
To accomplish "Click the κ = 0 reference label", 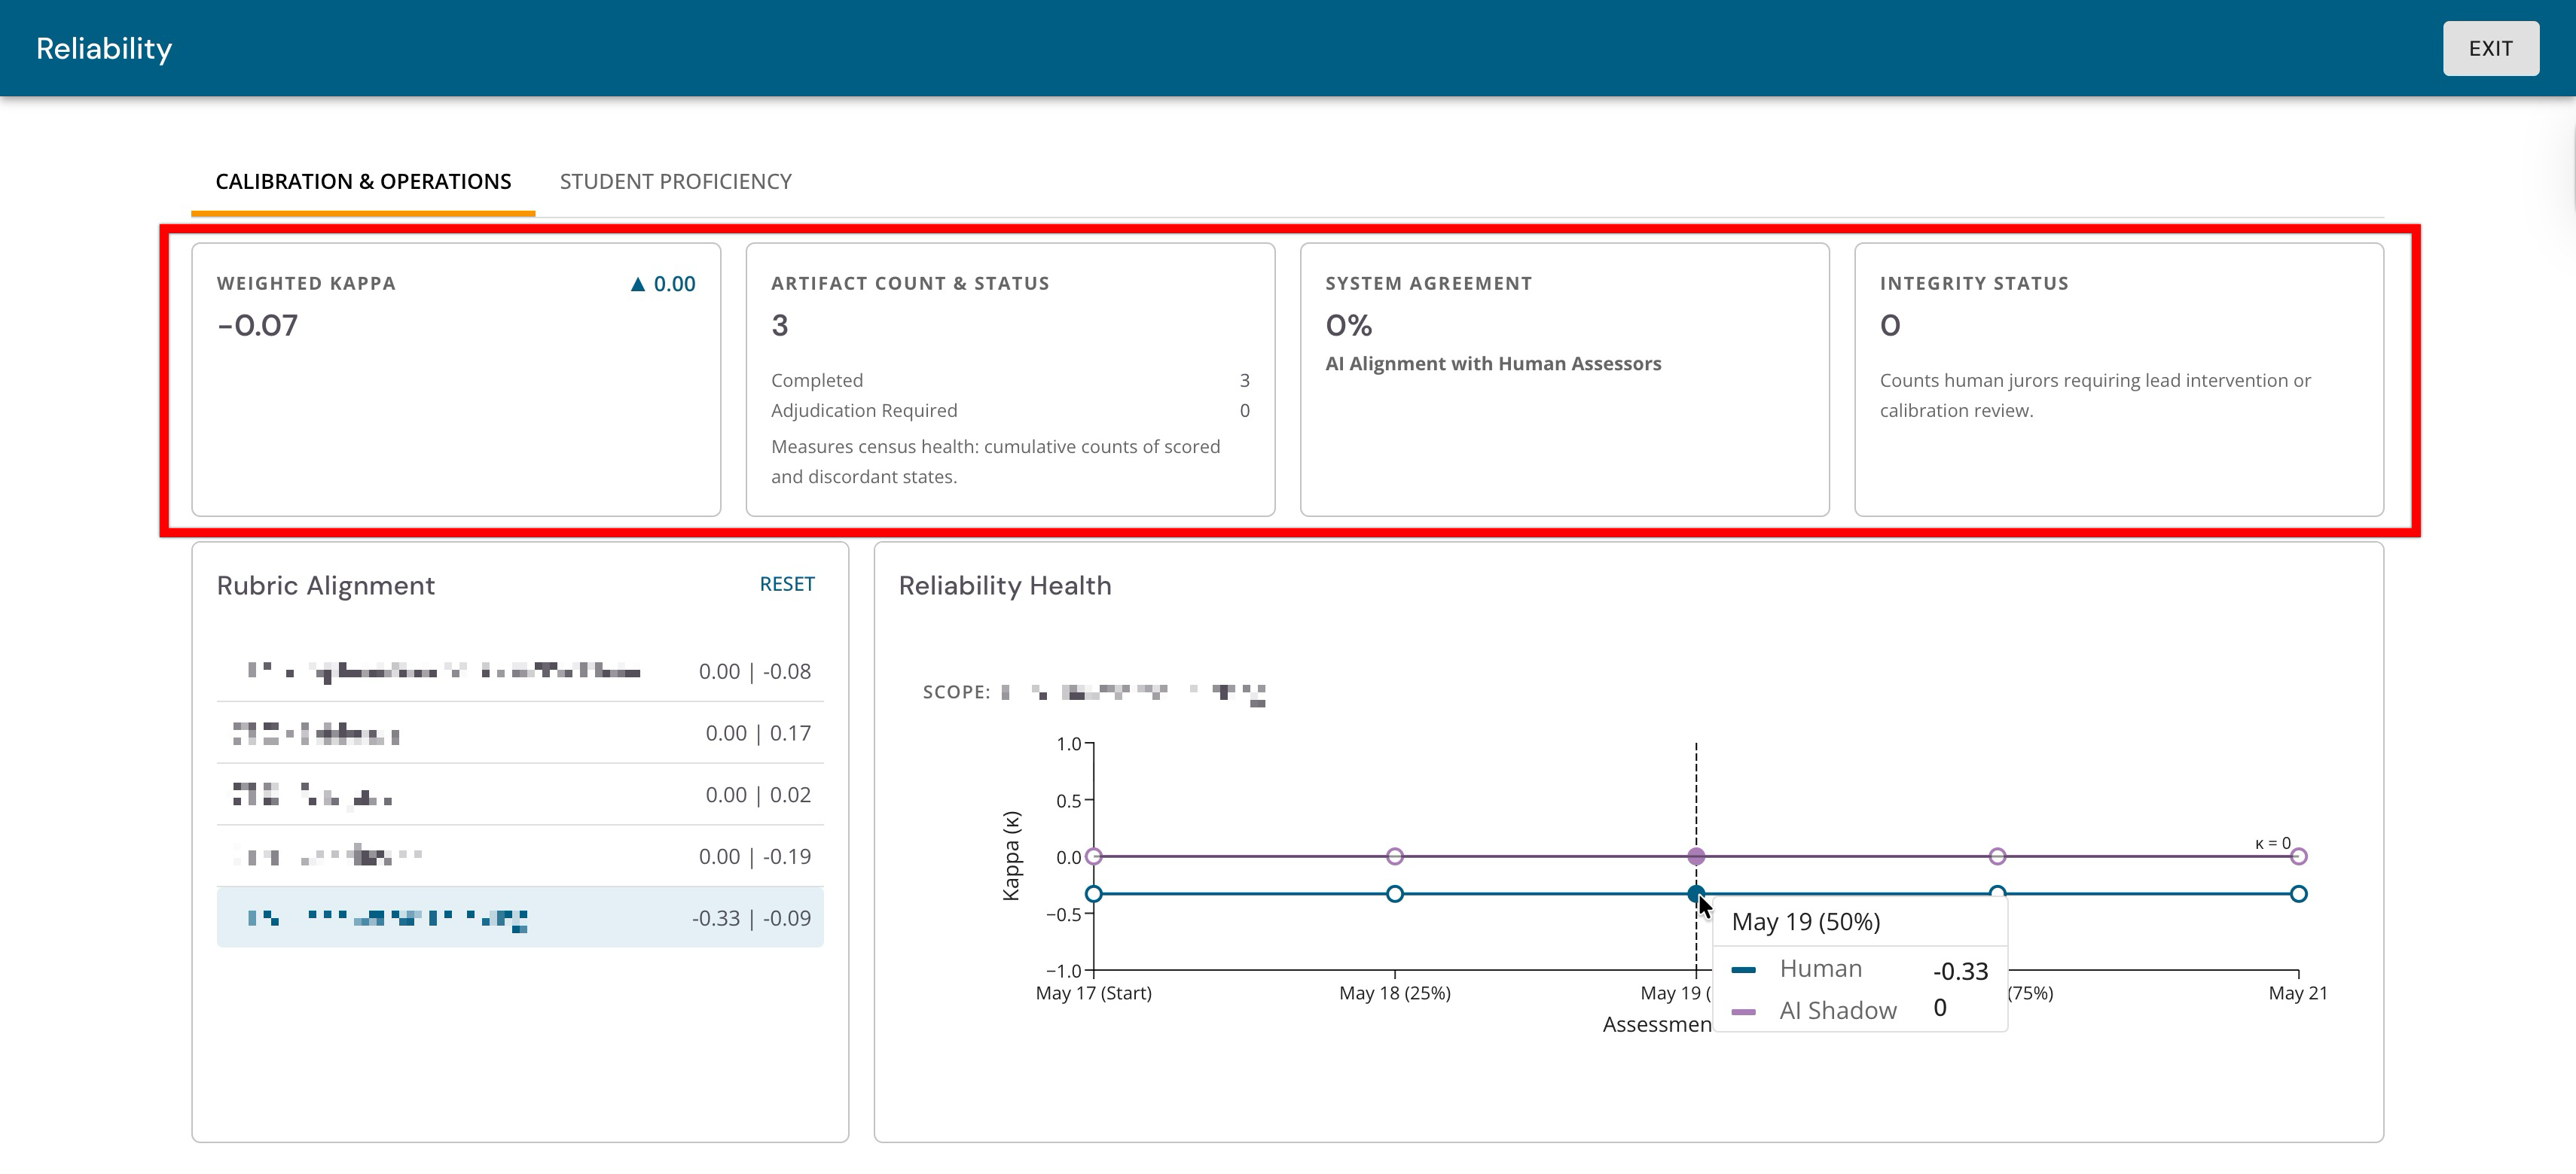I will click(x=2273, y=844).
